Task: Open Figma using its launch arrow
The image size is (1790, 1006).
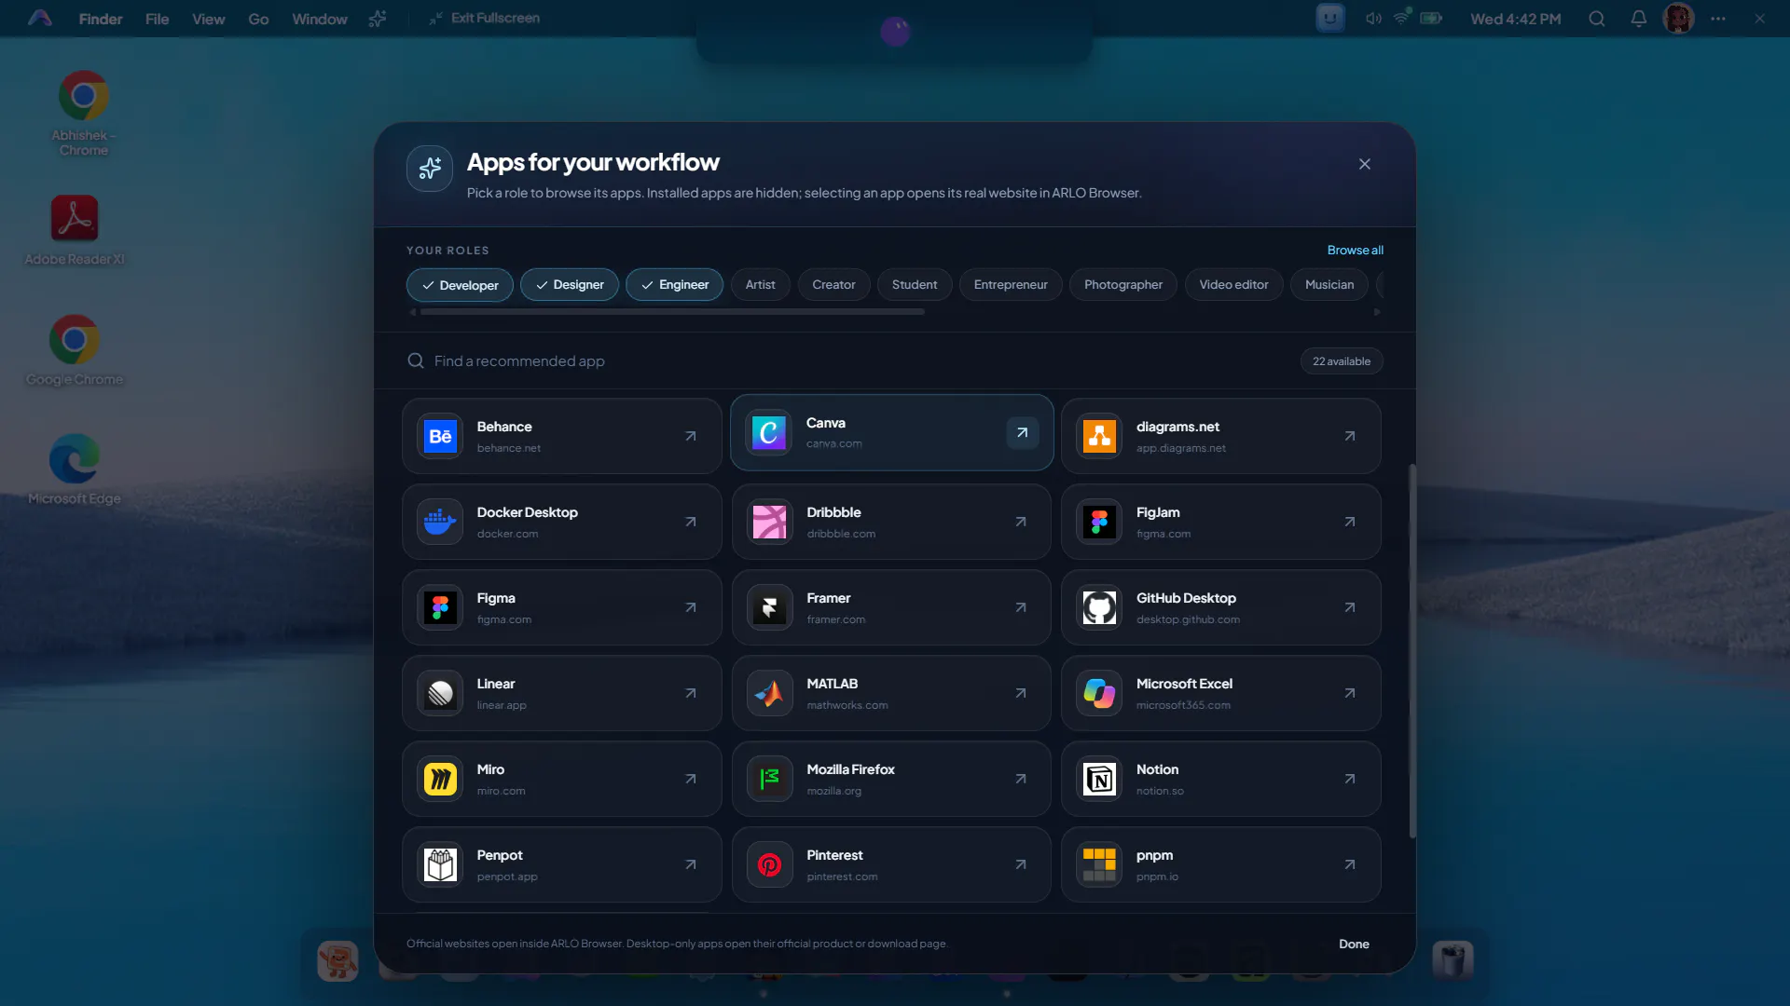Action: click(691, 607)
